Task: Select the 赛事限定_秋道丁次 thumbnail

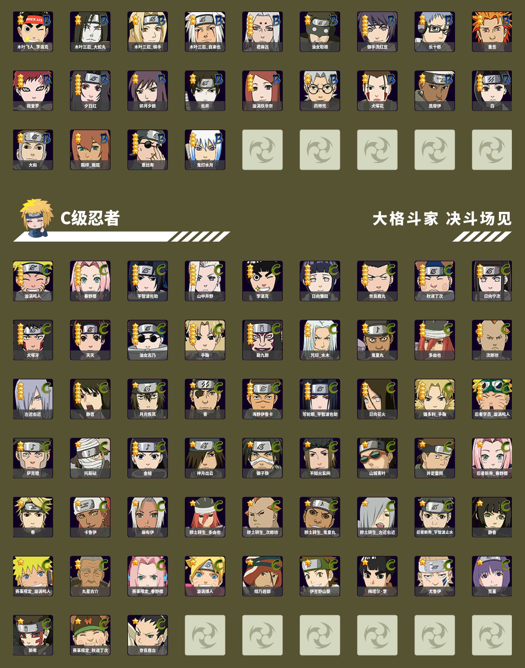Action: click(90, 635)
